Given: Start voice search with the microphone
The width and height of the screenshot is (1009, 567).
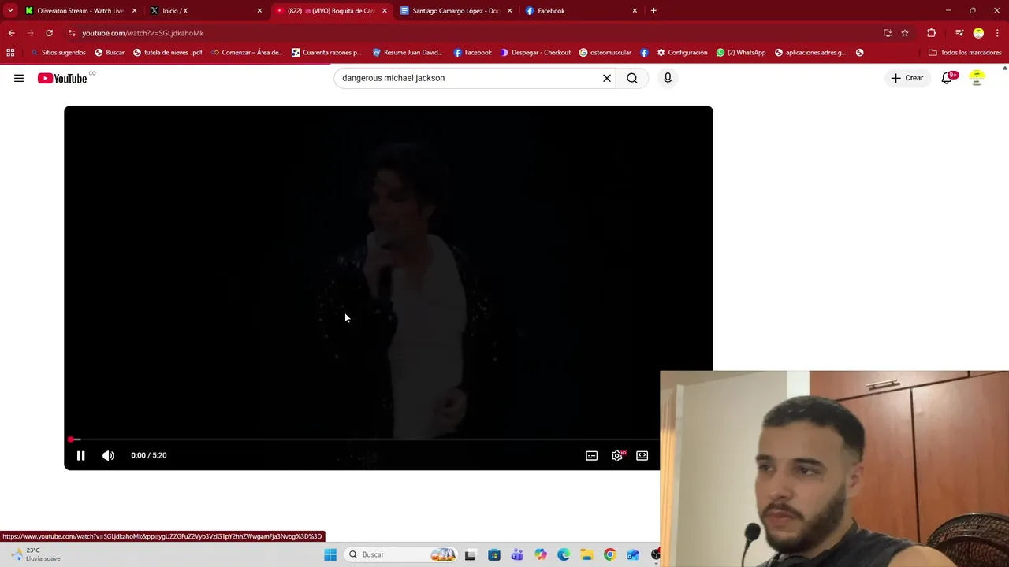Looking at the screenshot, I should pos(668,78).
